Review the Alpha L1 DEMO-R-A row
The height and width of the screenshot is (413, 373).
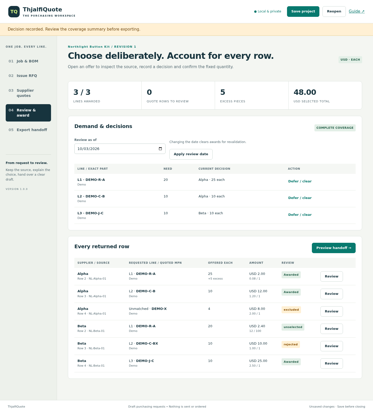[x=332, y=276]
